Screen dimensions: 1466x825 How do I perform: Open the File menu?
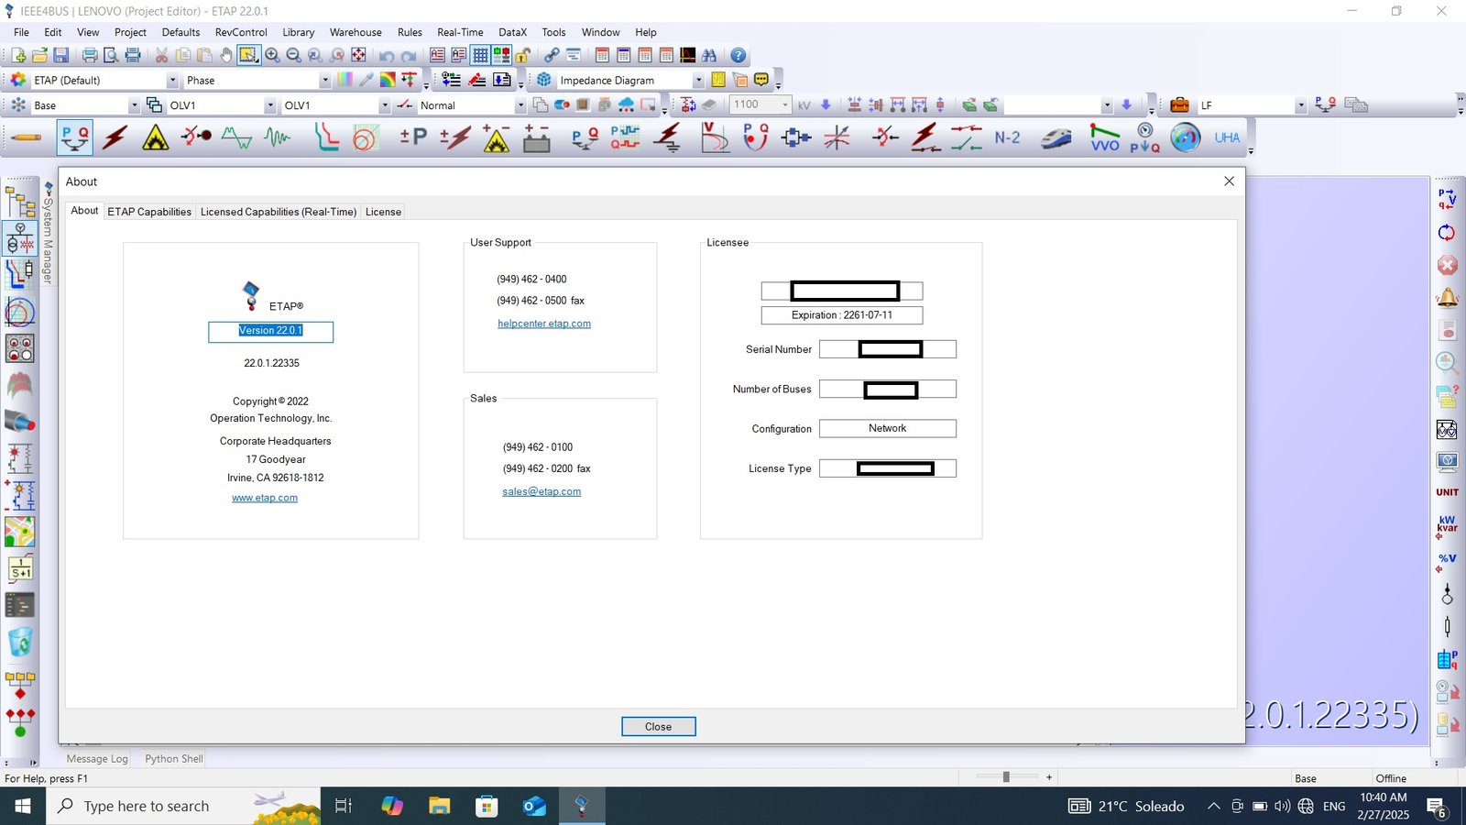click(21, 32)
